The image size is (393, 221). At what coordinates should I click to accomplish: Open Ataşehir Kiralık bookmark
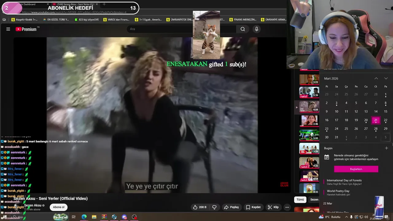tap(24, 20)
